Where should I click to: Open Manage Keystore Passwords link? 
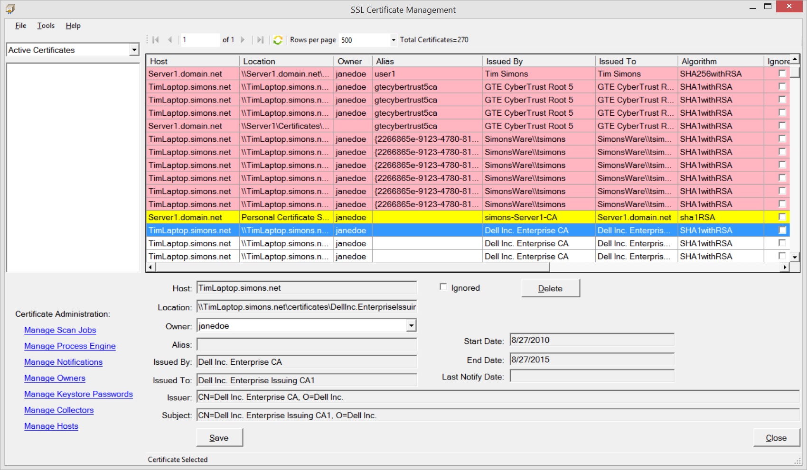coord(78,394)
